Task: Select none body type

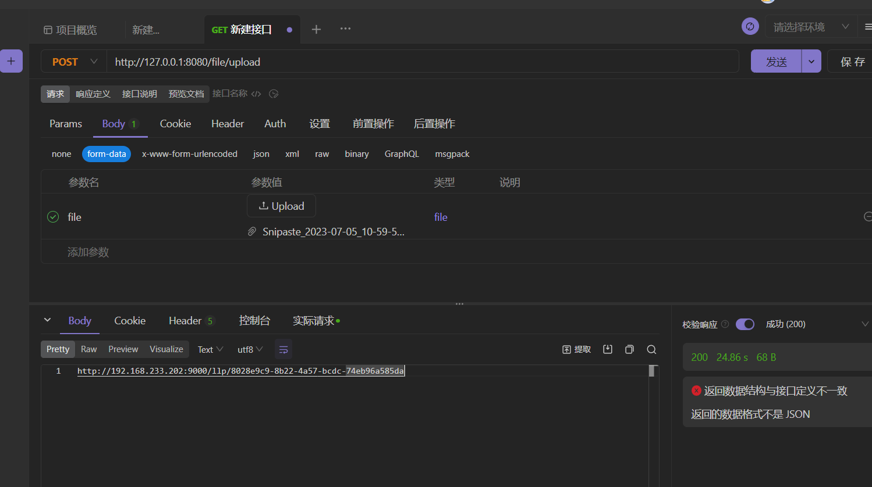Action: point(61,154)
